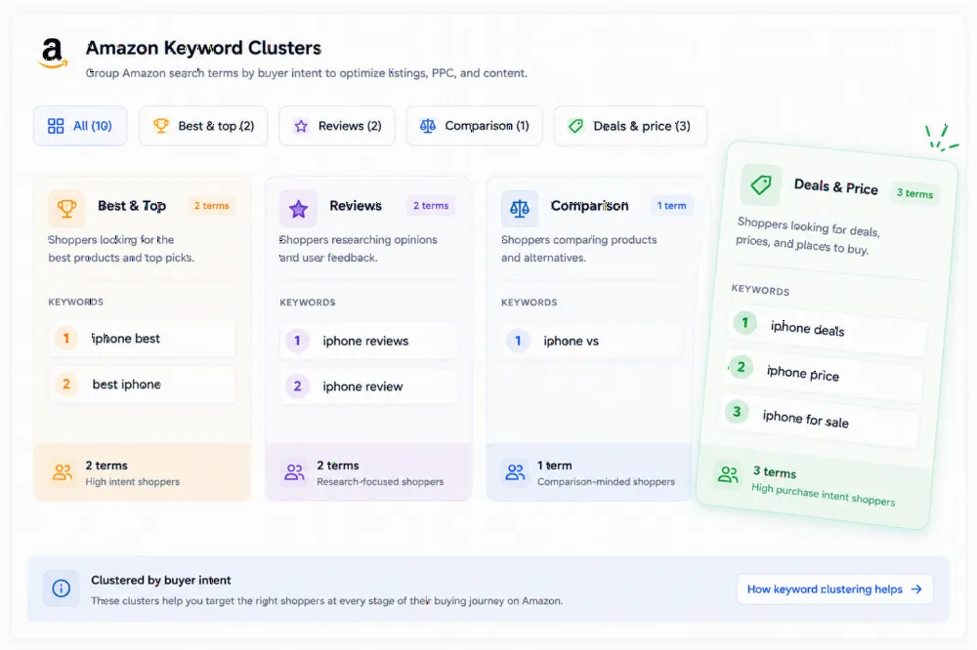Select keyword 'iphone for sale'
The width and height of the screenshot is (977, 650).
820,419
